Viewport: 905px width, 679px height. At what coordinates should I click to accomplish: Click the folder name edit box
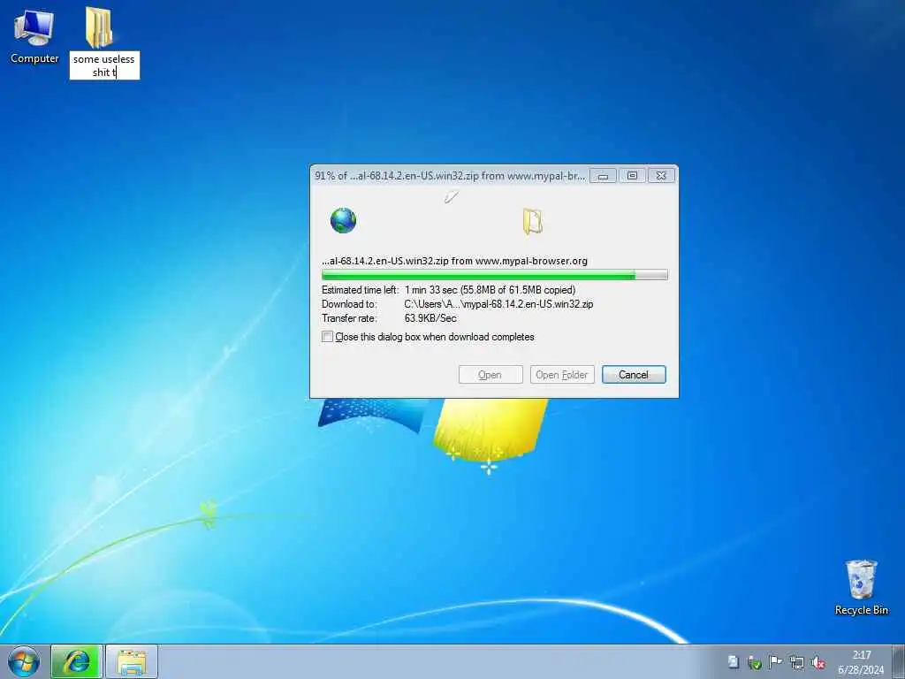coord(104,65)
